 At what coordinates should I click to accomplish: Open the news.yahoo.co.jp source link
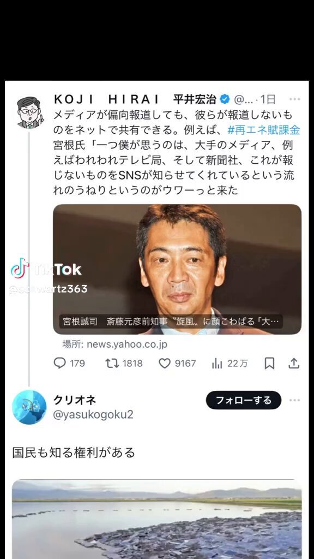[x=114, y=344]
